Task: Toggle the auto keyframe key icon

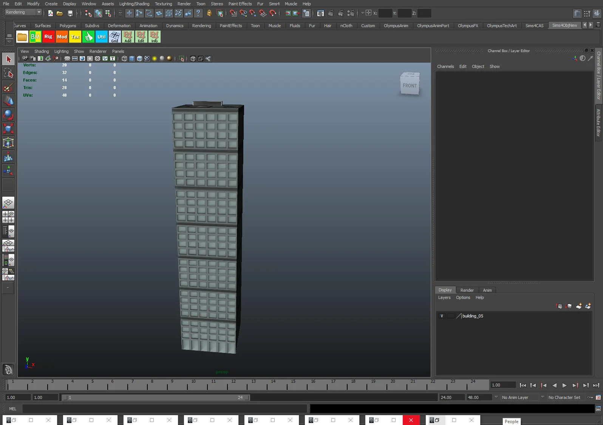Action: (x=590, y=397)
